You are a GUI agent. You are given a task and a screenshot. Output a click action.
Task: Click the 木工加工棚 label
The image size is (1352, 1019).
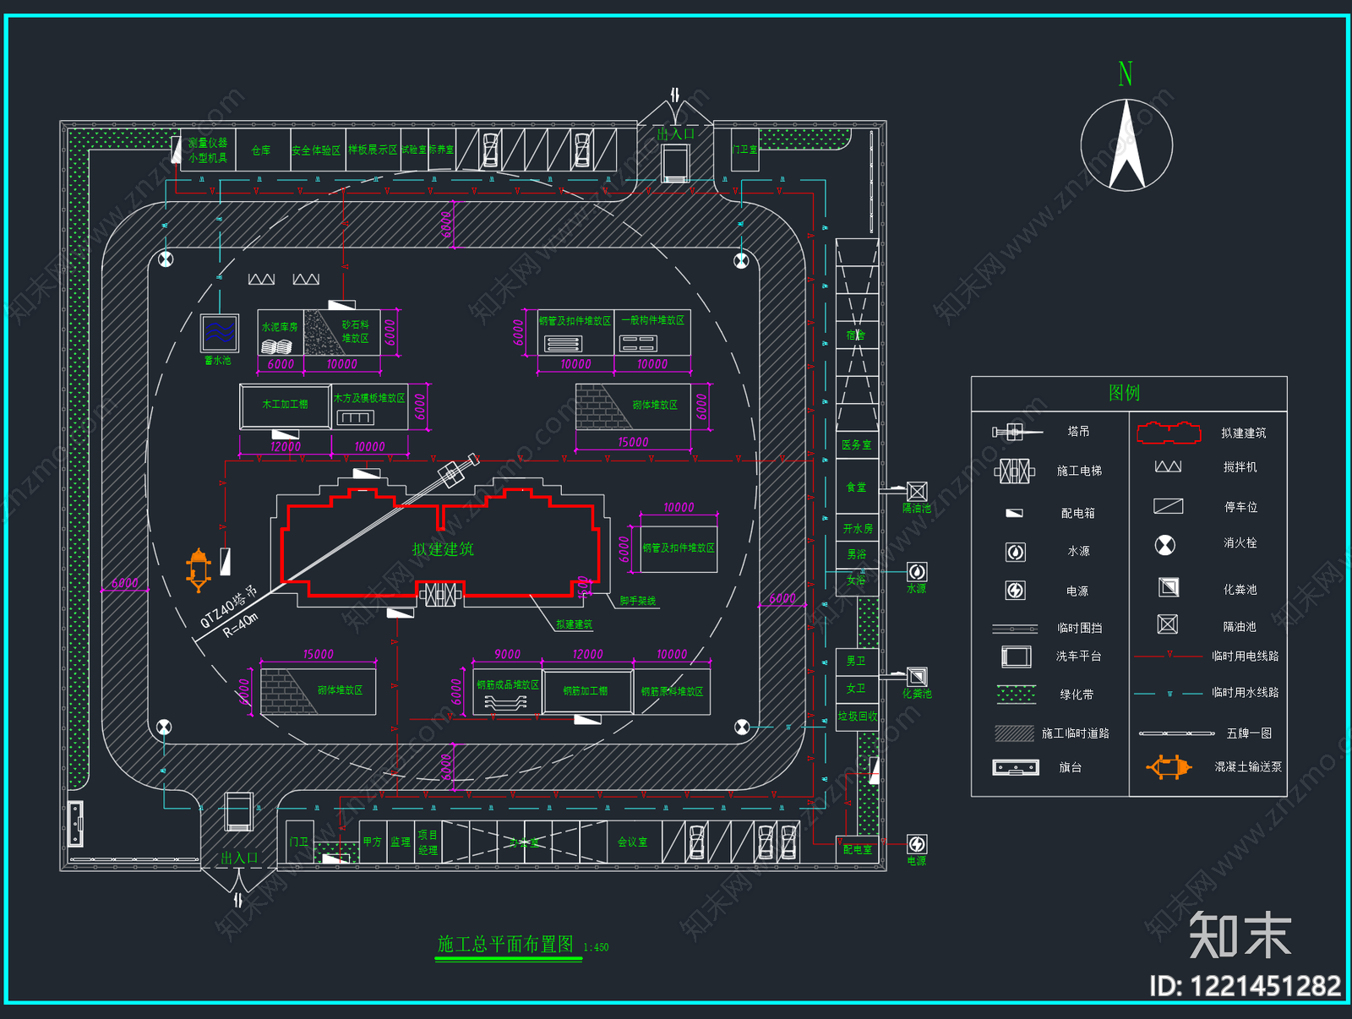point(285,405)
